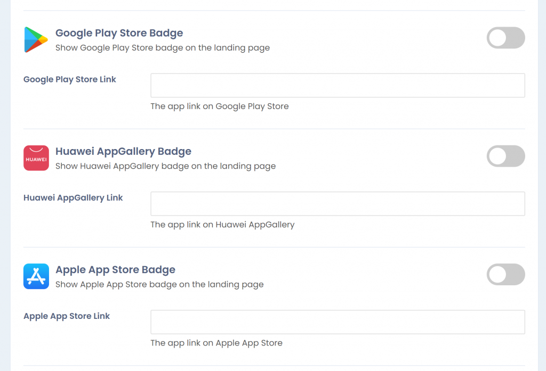Screen dimensions: 546x371
Task: Click the Google Play Store Badge heading
Action: (x=119, y=32)
